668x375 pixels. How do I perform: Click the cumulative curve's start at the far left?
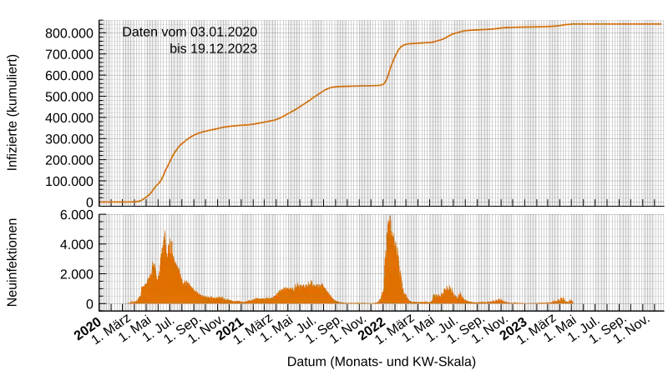[x=104, y=202]
